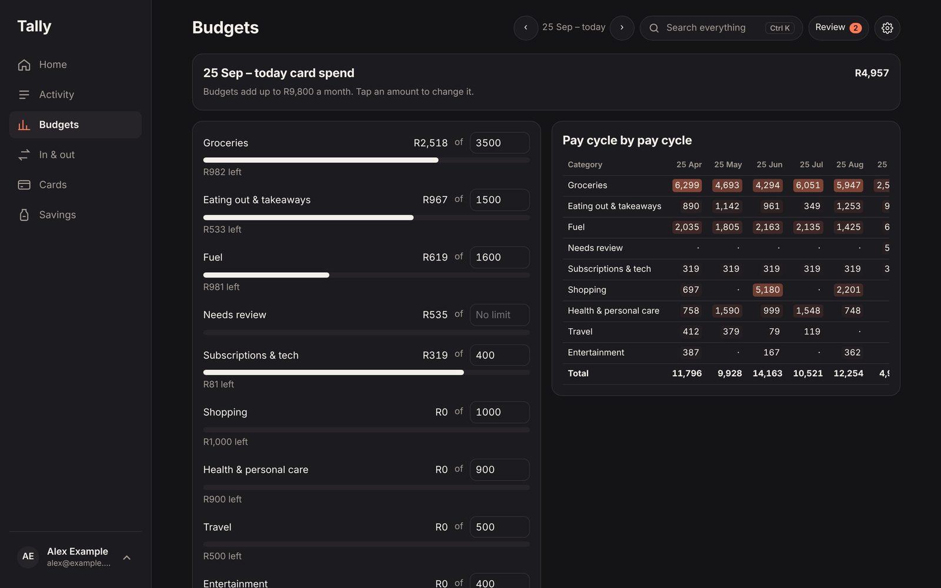Open the Home page label
Screen dimensions: 941x588
click(53, 65)
